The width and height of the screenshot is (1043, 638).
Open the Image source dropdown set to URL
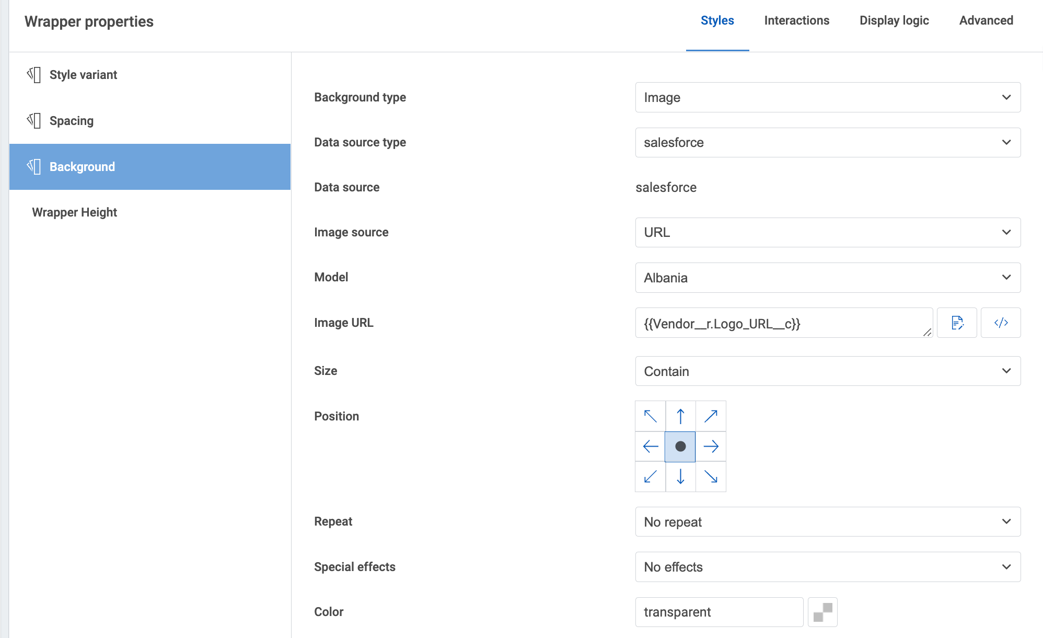pyautogui.click(x=828, y=232)
